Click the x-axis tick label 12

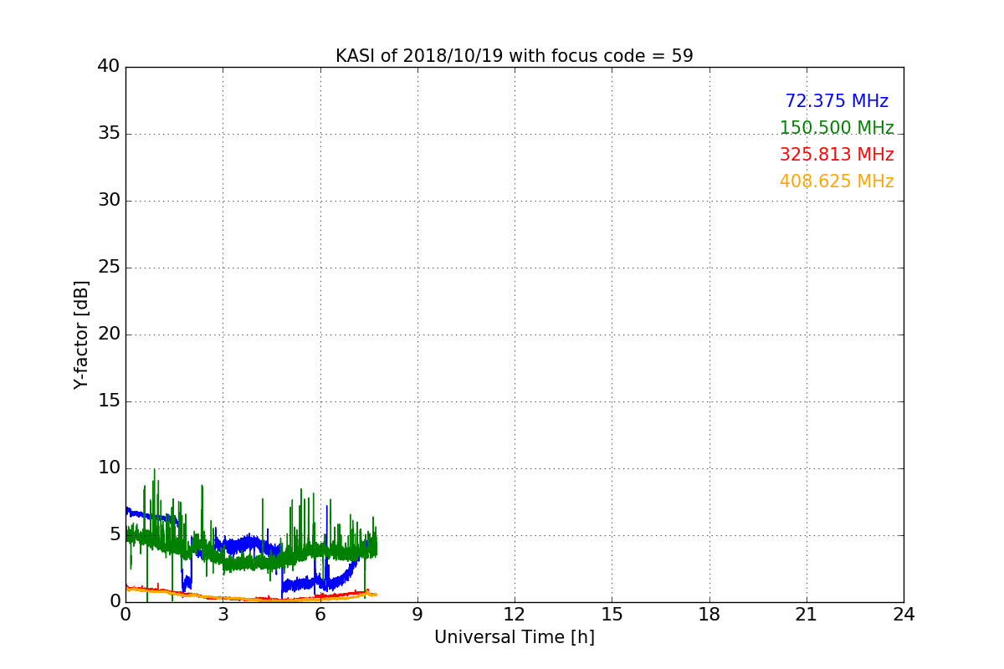click(x=515, y=614)
